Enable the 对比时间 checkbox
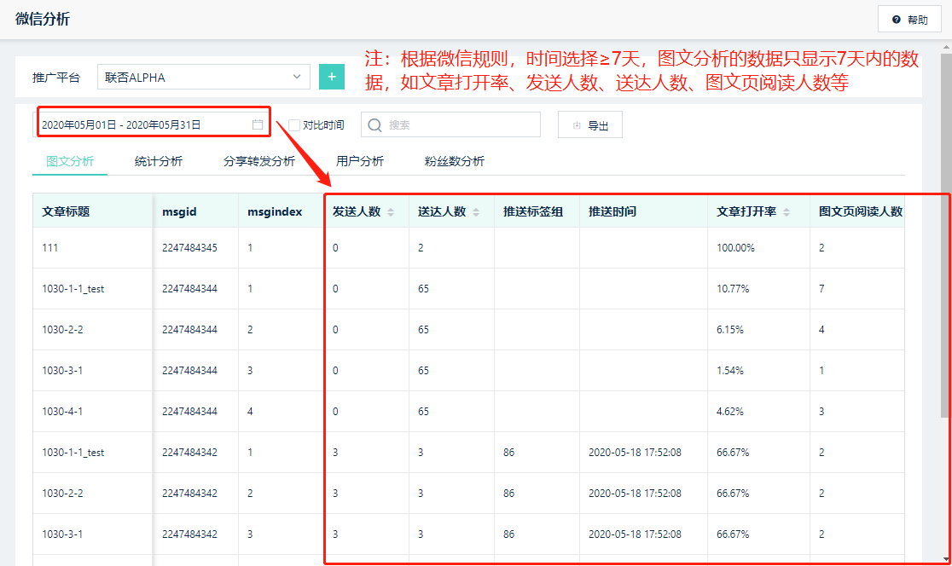Screen dimensions: 952x566 tap(294, 125)
